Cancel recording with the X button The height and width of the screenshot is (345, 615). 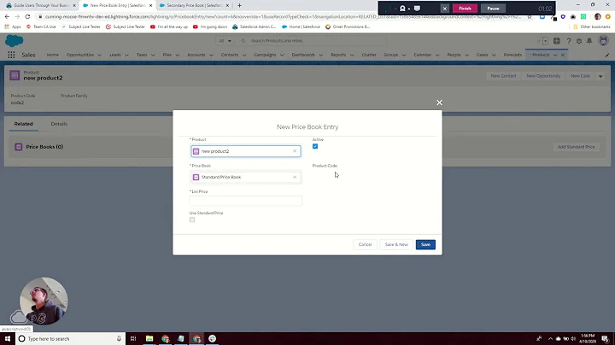445,9
